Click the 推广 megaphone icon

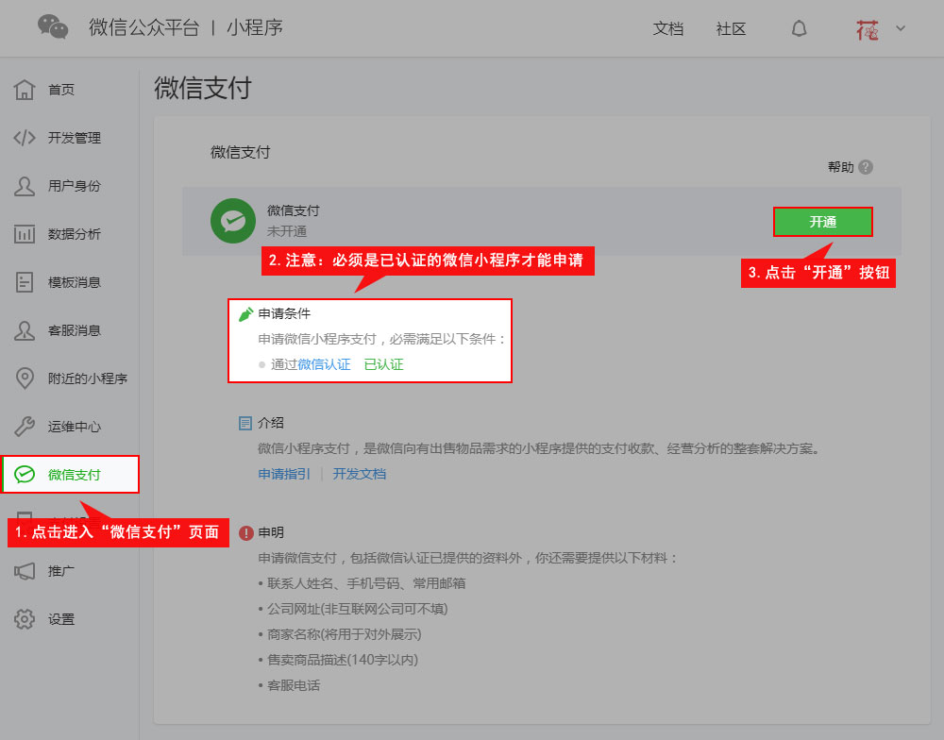25,571
